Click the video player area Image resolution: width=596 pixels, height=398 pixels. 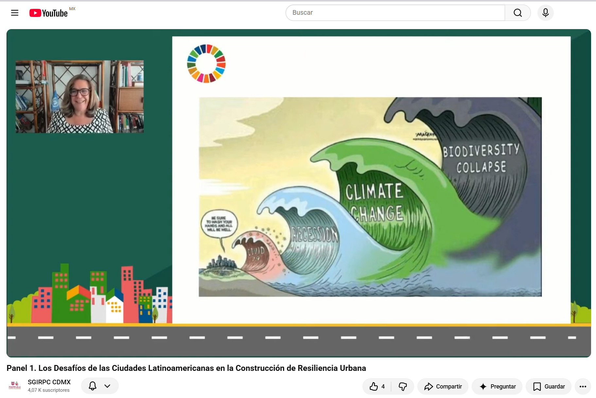pos(299,193)
